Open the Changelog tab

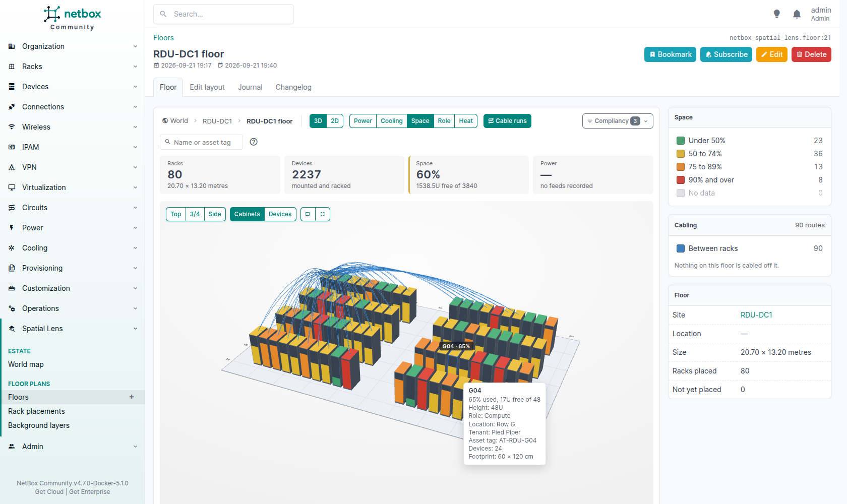pyautogui.click(x=293, y=87)
